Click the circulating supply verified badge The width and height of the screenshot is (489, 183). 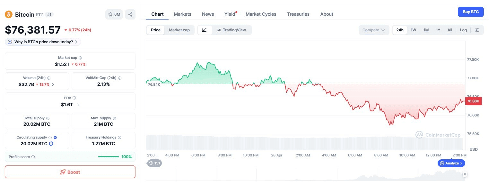(x=55, y=137)
